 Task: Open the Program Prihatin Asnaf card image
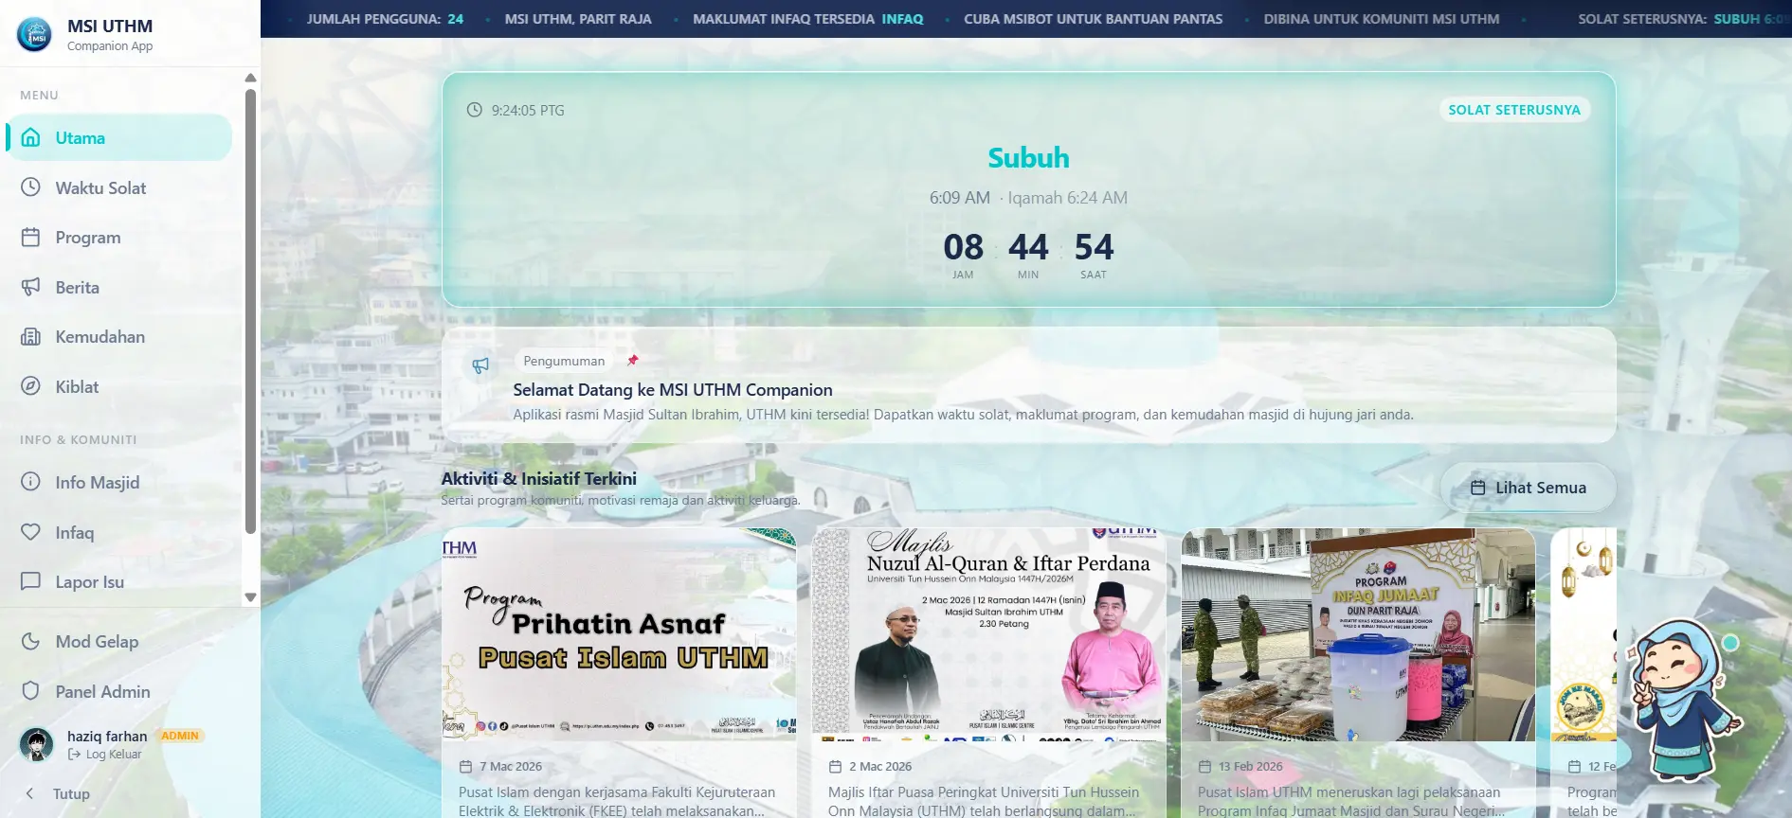click(x=619, y=634)
